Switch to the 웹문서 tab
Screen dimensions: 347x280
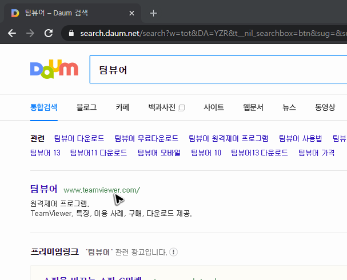pyautogui.click(x=253, y=107)
